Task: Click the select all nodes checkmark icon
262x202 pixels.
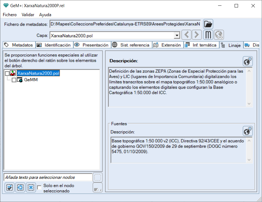Action: (x=9, y=187)
